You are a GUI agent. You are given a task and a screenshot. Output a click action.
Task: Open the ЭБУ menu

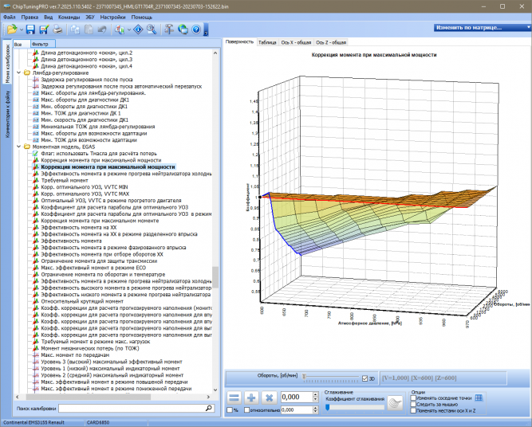click(x=90, y=17)
